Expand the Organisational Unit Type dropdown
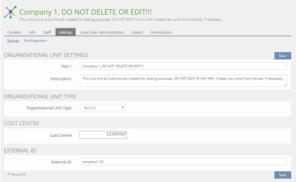 [103, 108]
